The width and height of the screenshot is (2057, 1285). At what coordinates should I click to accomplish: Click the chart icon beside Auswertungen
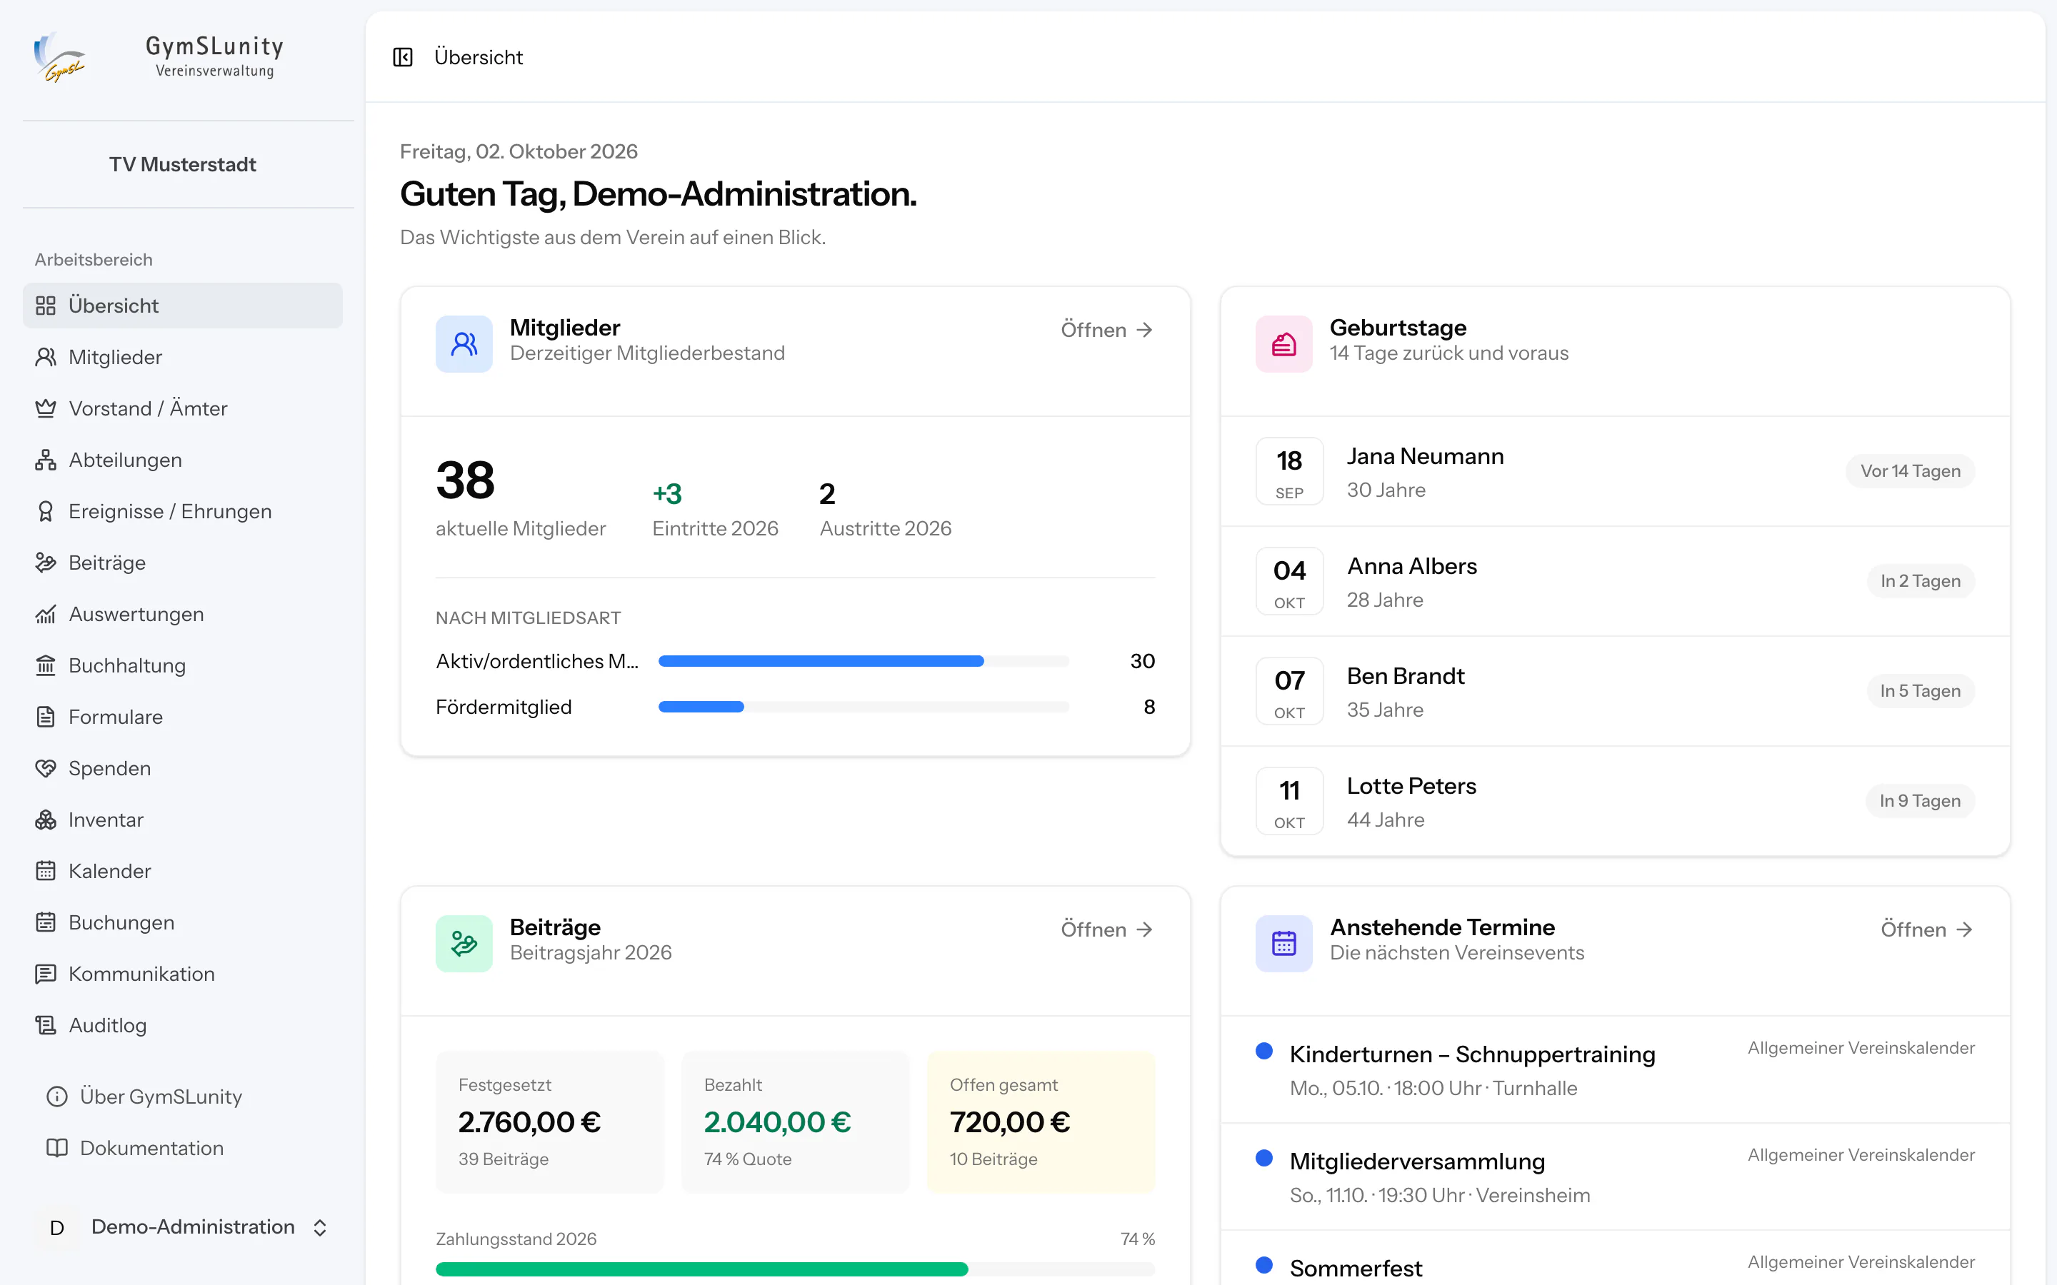coord(46,615)
